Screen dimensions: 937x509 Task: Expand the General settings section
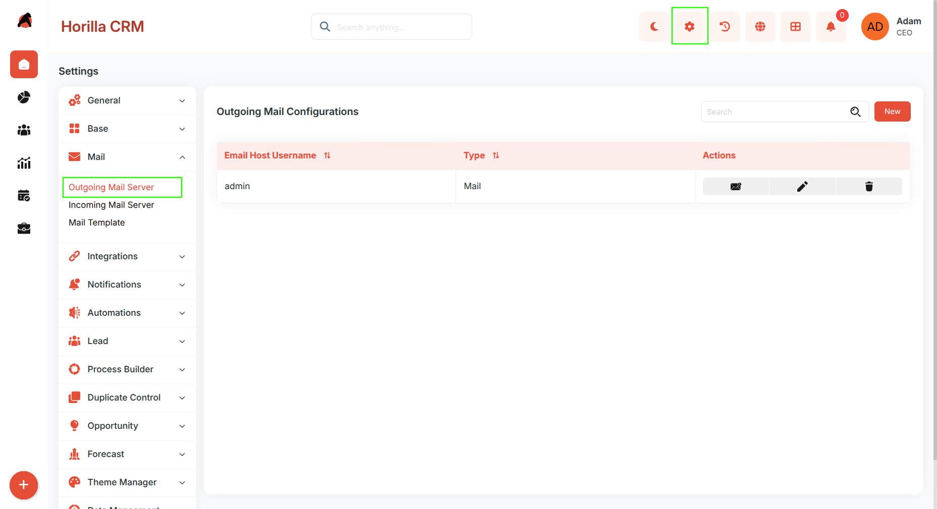pos(127,100)
